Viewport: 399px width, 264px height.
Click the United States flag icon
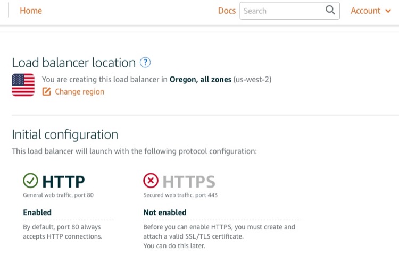[23, 85]
